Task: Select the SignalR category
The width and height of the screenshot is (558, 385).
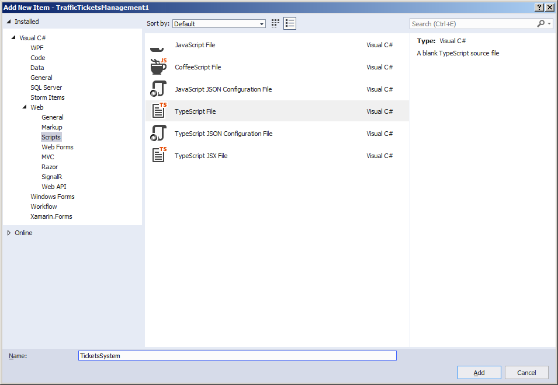Action: pyautogui.click(x=51, y=177)
